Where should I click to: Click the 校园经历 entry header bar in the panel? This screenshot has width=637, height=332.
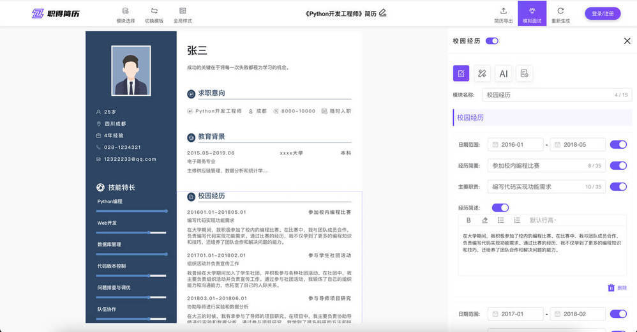click(542, 117)
